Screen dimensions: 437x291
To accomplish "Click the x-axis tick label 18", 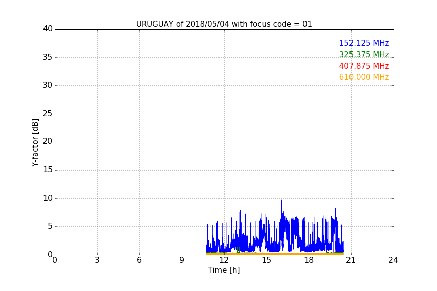I will (x=309, y=260).
